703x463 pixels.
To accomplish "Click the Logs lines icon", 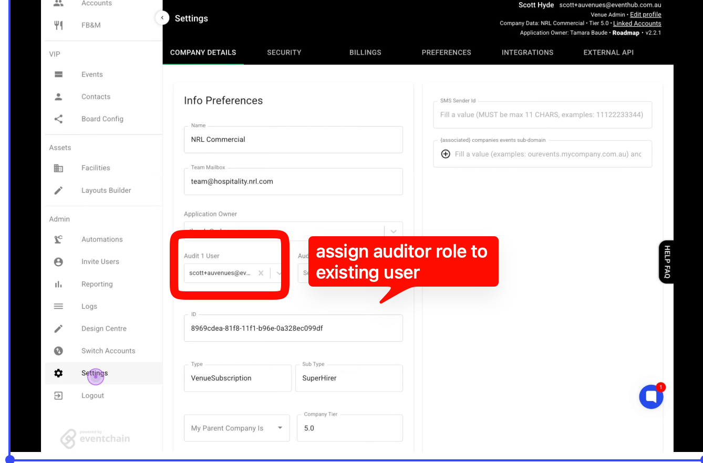I will pos(58,306).
